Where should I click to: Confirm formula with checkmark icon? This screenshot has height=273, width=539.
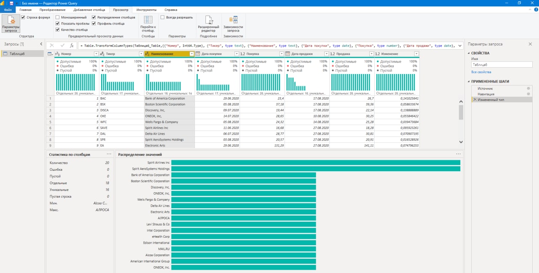point(62,45)
